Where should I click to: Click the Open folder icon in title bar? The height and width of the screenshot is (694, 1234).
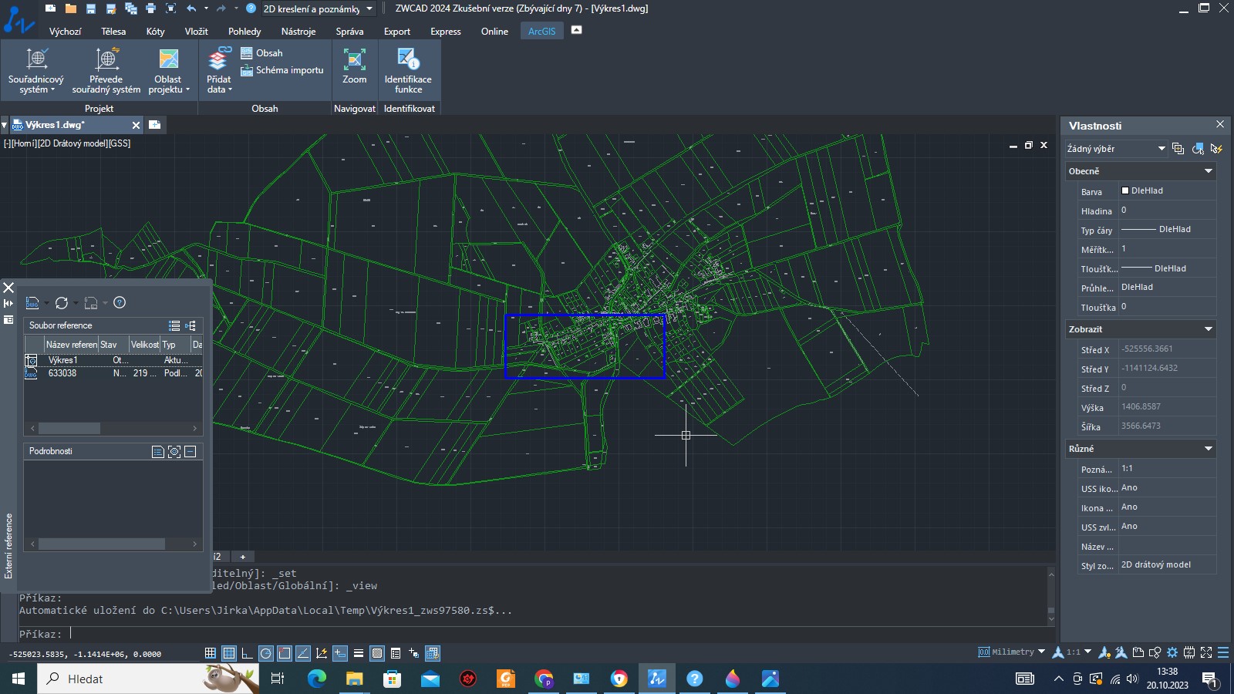coord(70,8)
